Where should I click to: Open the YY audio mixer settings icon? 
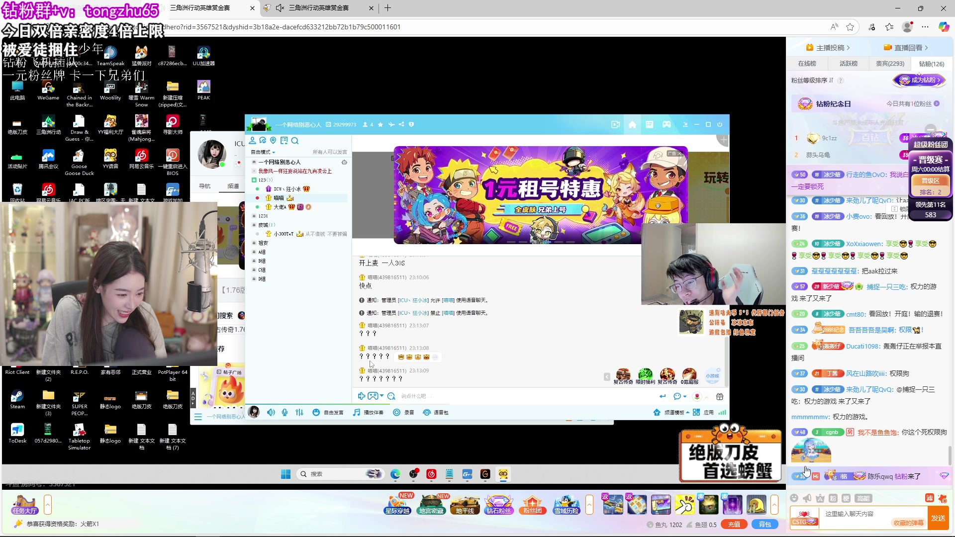pyautogui.click(x=299, y=413)
